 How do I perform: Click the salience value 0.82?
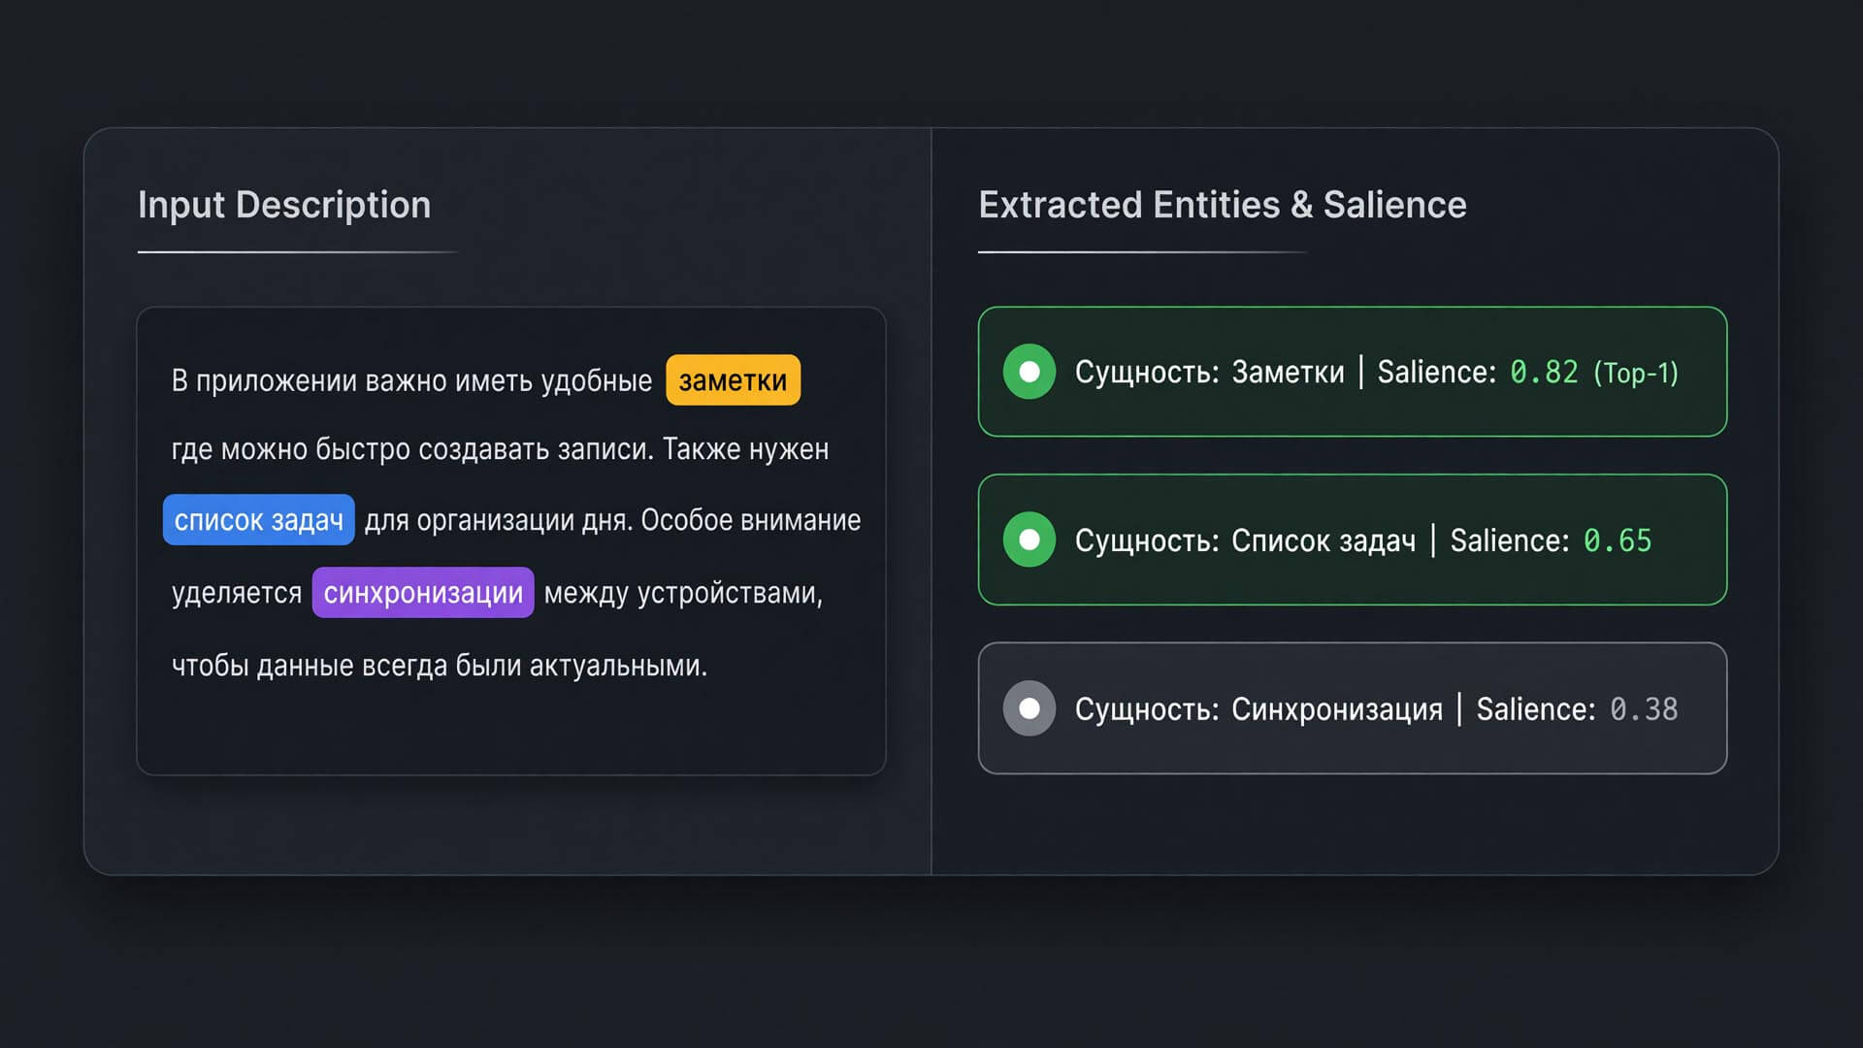(x=1544, y=372)
